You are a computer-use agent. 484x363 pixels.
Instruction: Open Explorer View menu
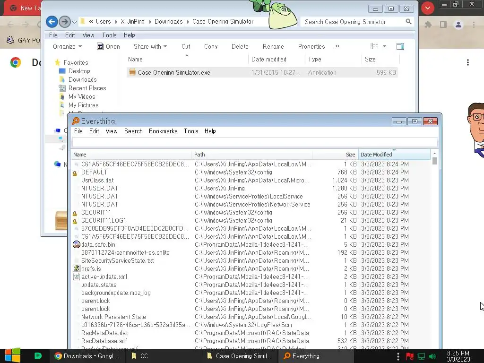tap(88, 35)
